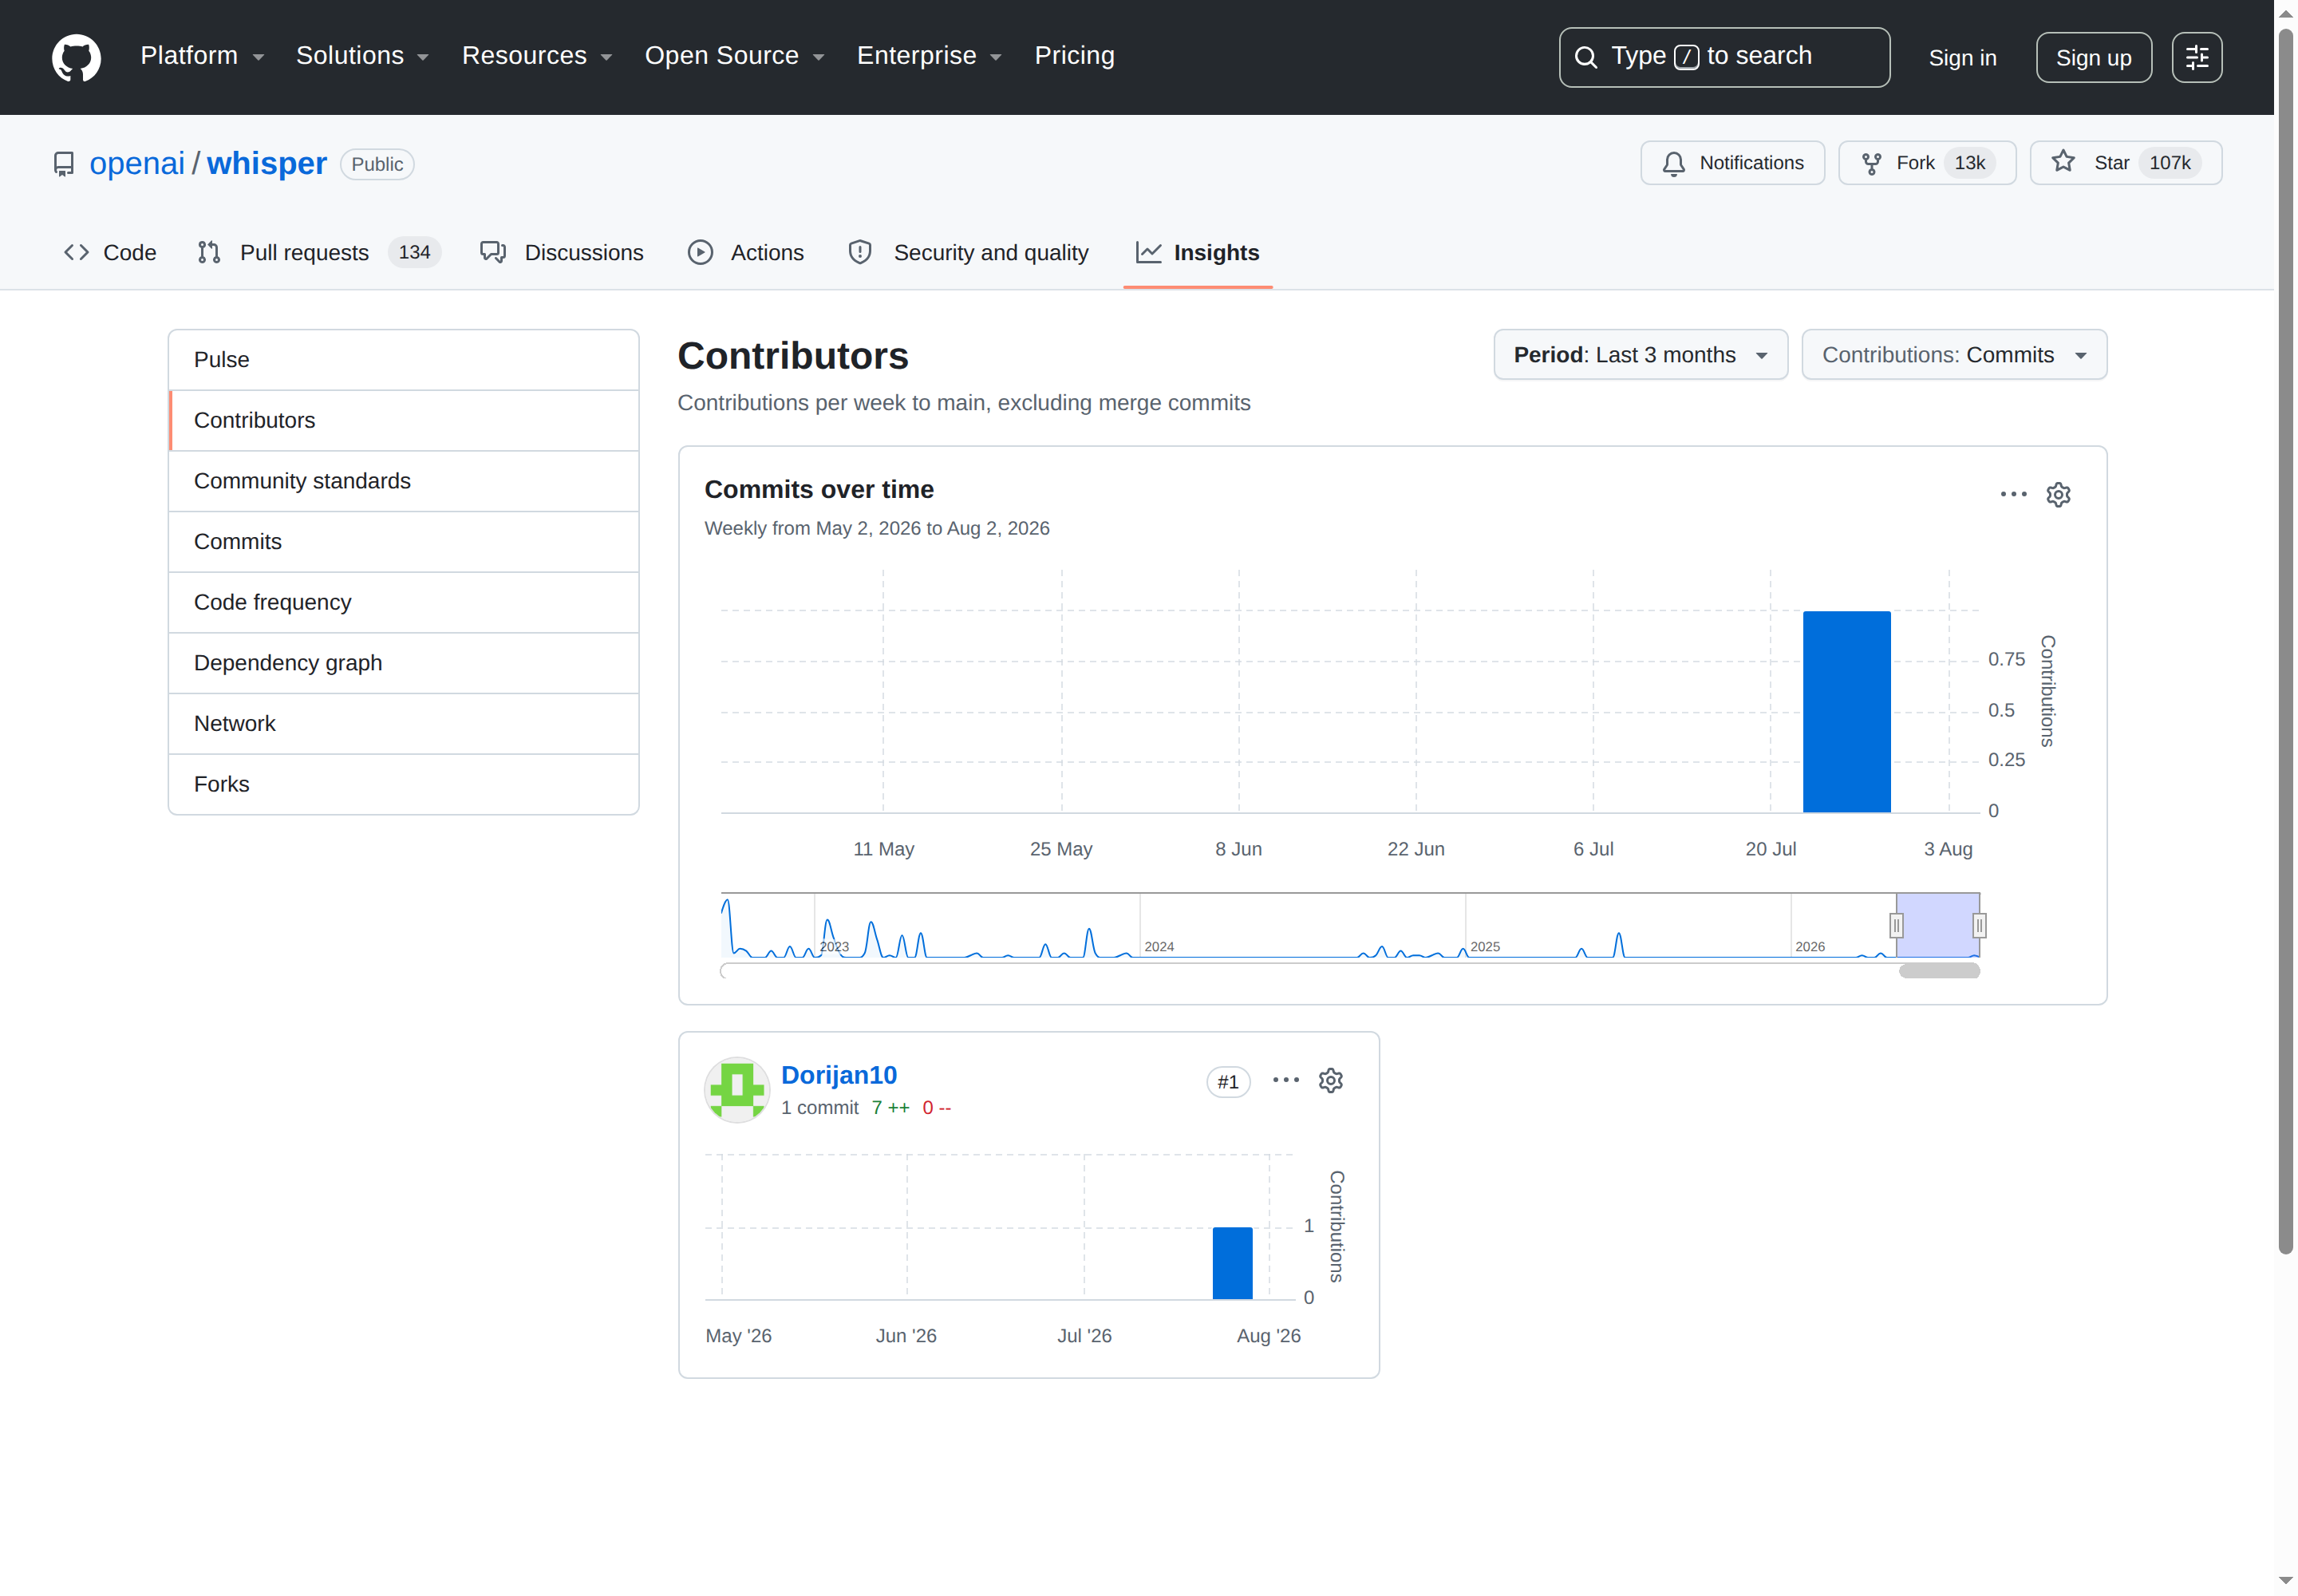2298x1596 pixels.
Task: Open Forks in the sidebar
Action: point(403,785)
